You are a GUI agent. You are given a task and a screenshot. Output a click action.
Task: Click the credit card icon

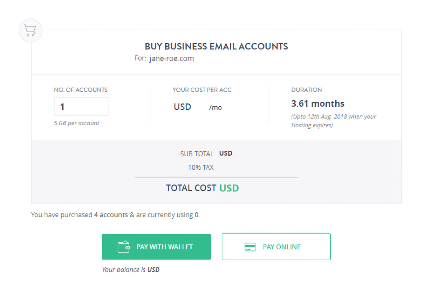click(x=250, y=247)
